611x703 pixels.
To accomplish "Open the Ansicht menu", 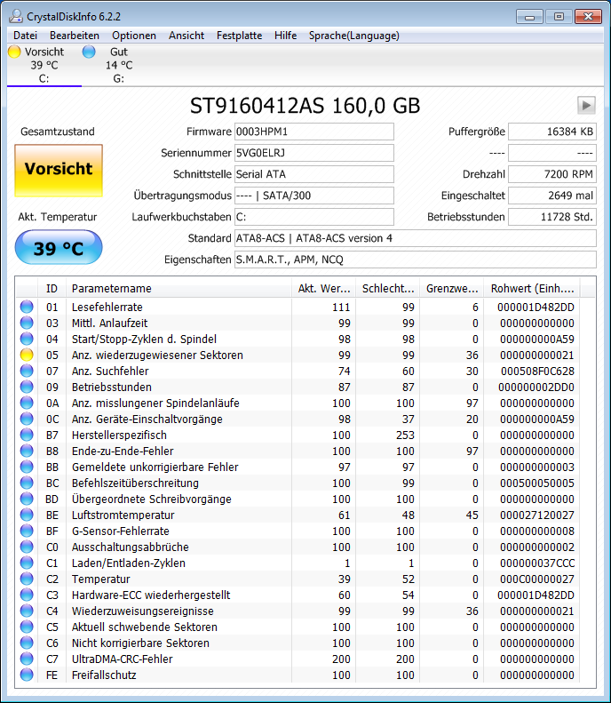I will [186, 36].
